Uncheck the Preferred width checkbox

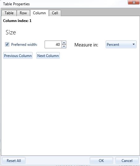(x=7, y=45)
